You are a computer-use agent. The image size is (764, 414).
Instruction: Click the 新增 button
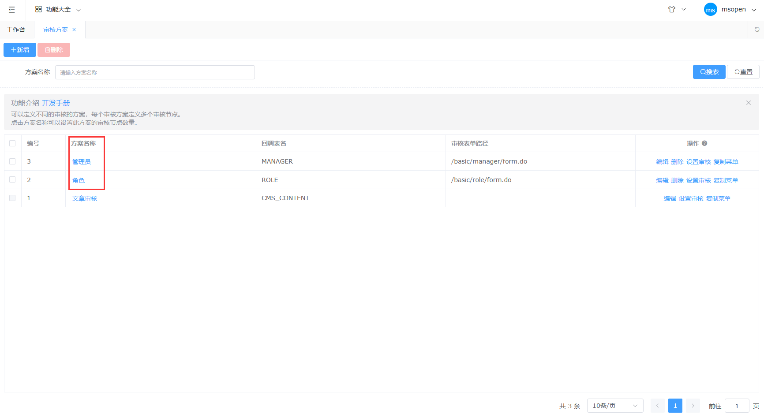(x=20, y=50)
